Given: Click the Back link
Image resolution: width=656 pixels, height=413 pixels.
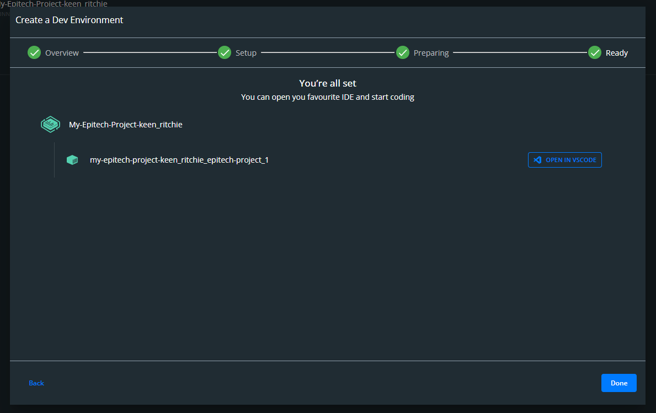Looking at the screenshot, I should pyautogui.click(x=36, y=383).
